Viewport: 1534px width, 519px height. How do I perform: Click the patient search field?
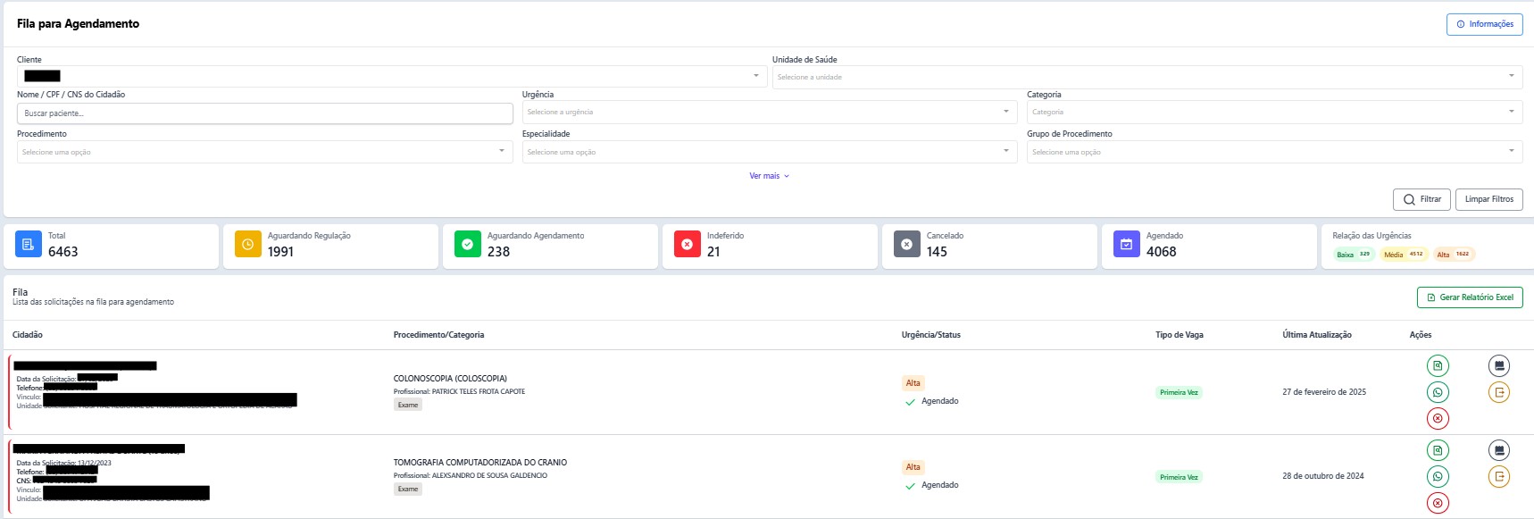[264, 113]
